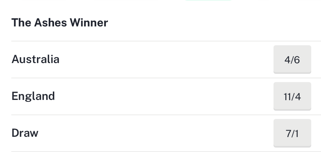This screenshot has width=321, height=152.
Task: Choose the odds button beside Australia
Action: point(292,60)
